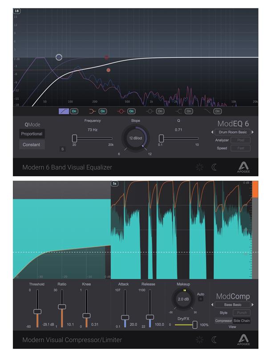Click the 73 Hz frequency value
The image size is (271, 357).
[x=93, y=130]
